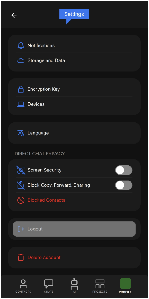This screenshot has width=149, height=299.
Task: Open the Projects tab
Action: [x=100, y=286]
